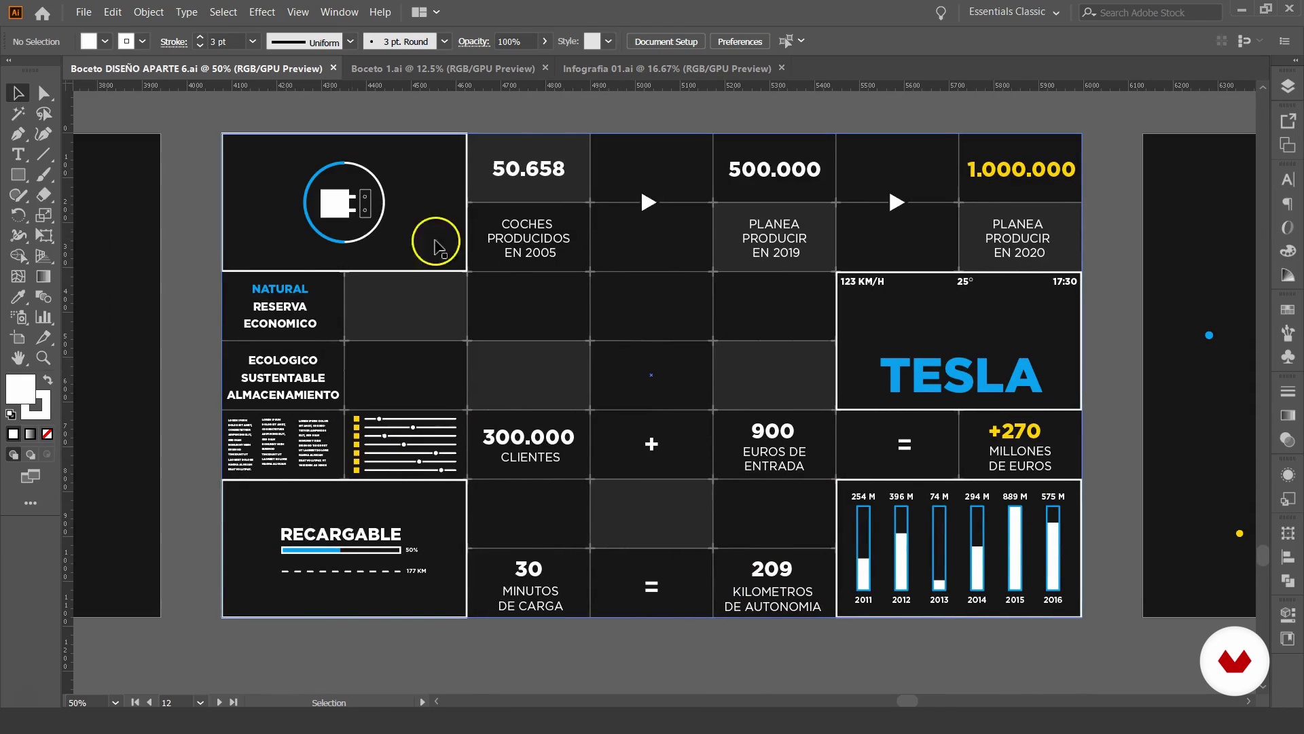Select the Eyedropper tool

click(18, 297)
